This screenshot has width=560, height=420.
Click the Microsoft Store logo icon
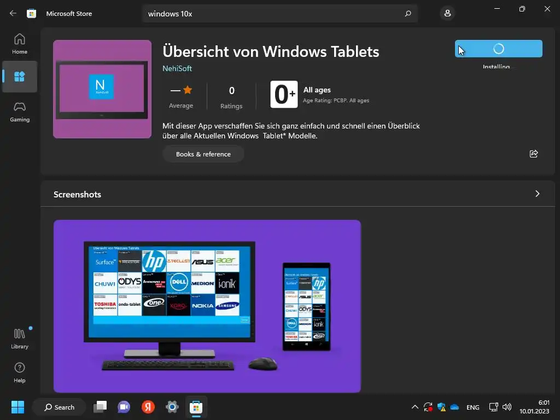coord(31,14)
